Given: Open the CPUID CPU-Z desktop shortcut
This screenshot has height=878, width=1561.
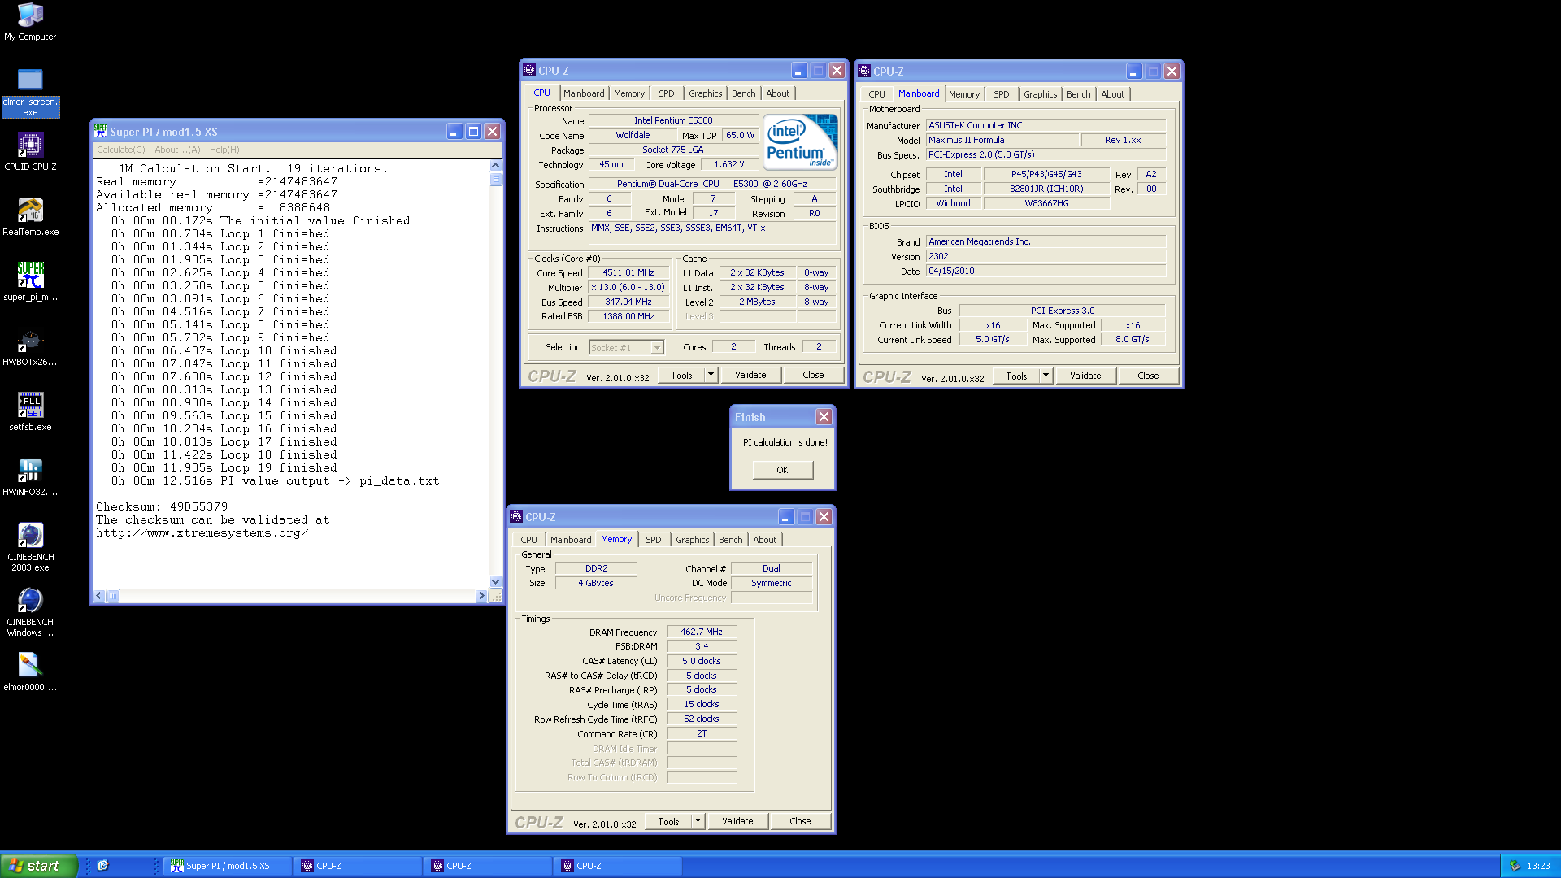Looking at the screenshot, I should pos(30,152).
